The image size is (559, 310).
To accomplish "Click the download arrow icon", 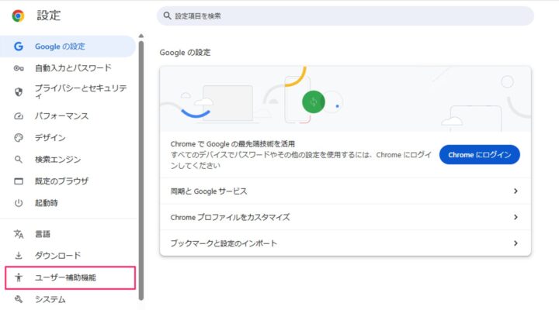I will pos(19,256).
